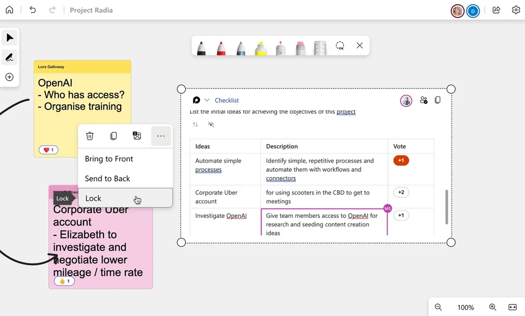525x316 pixels.
Task: Open the black pen in the top toolbar
Action: pyautogui.click(x=202, y=46)
